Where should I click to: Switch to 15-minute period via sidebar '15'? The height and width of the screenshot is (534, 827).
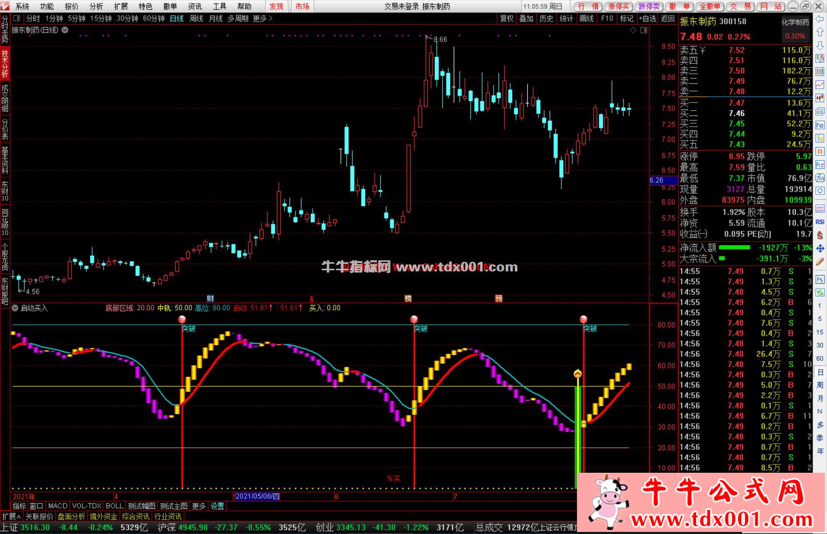coord(820,332)
